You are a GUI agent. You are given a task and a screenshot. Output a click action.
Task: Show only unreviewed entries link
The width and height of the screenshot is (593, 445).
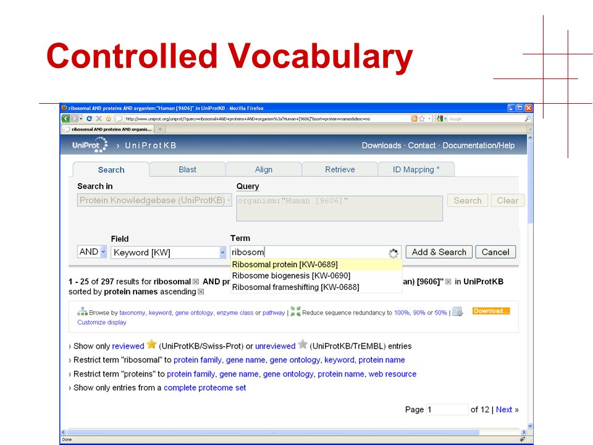(x=275, y=346)
